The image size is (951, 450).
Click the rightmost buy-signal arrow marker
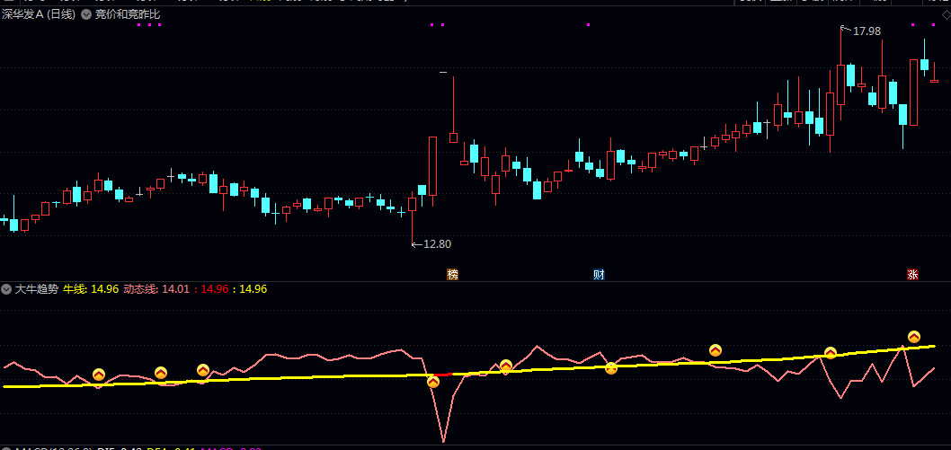tap(914, 337)
